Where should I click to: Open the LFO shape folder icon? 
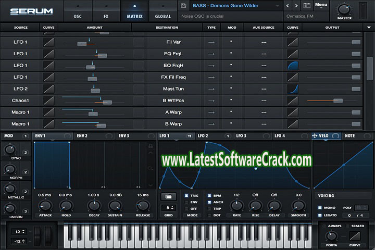point(168,197)
